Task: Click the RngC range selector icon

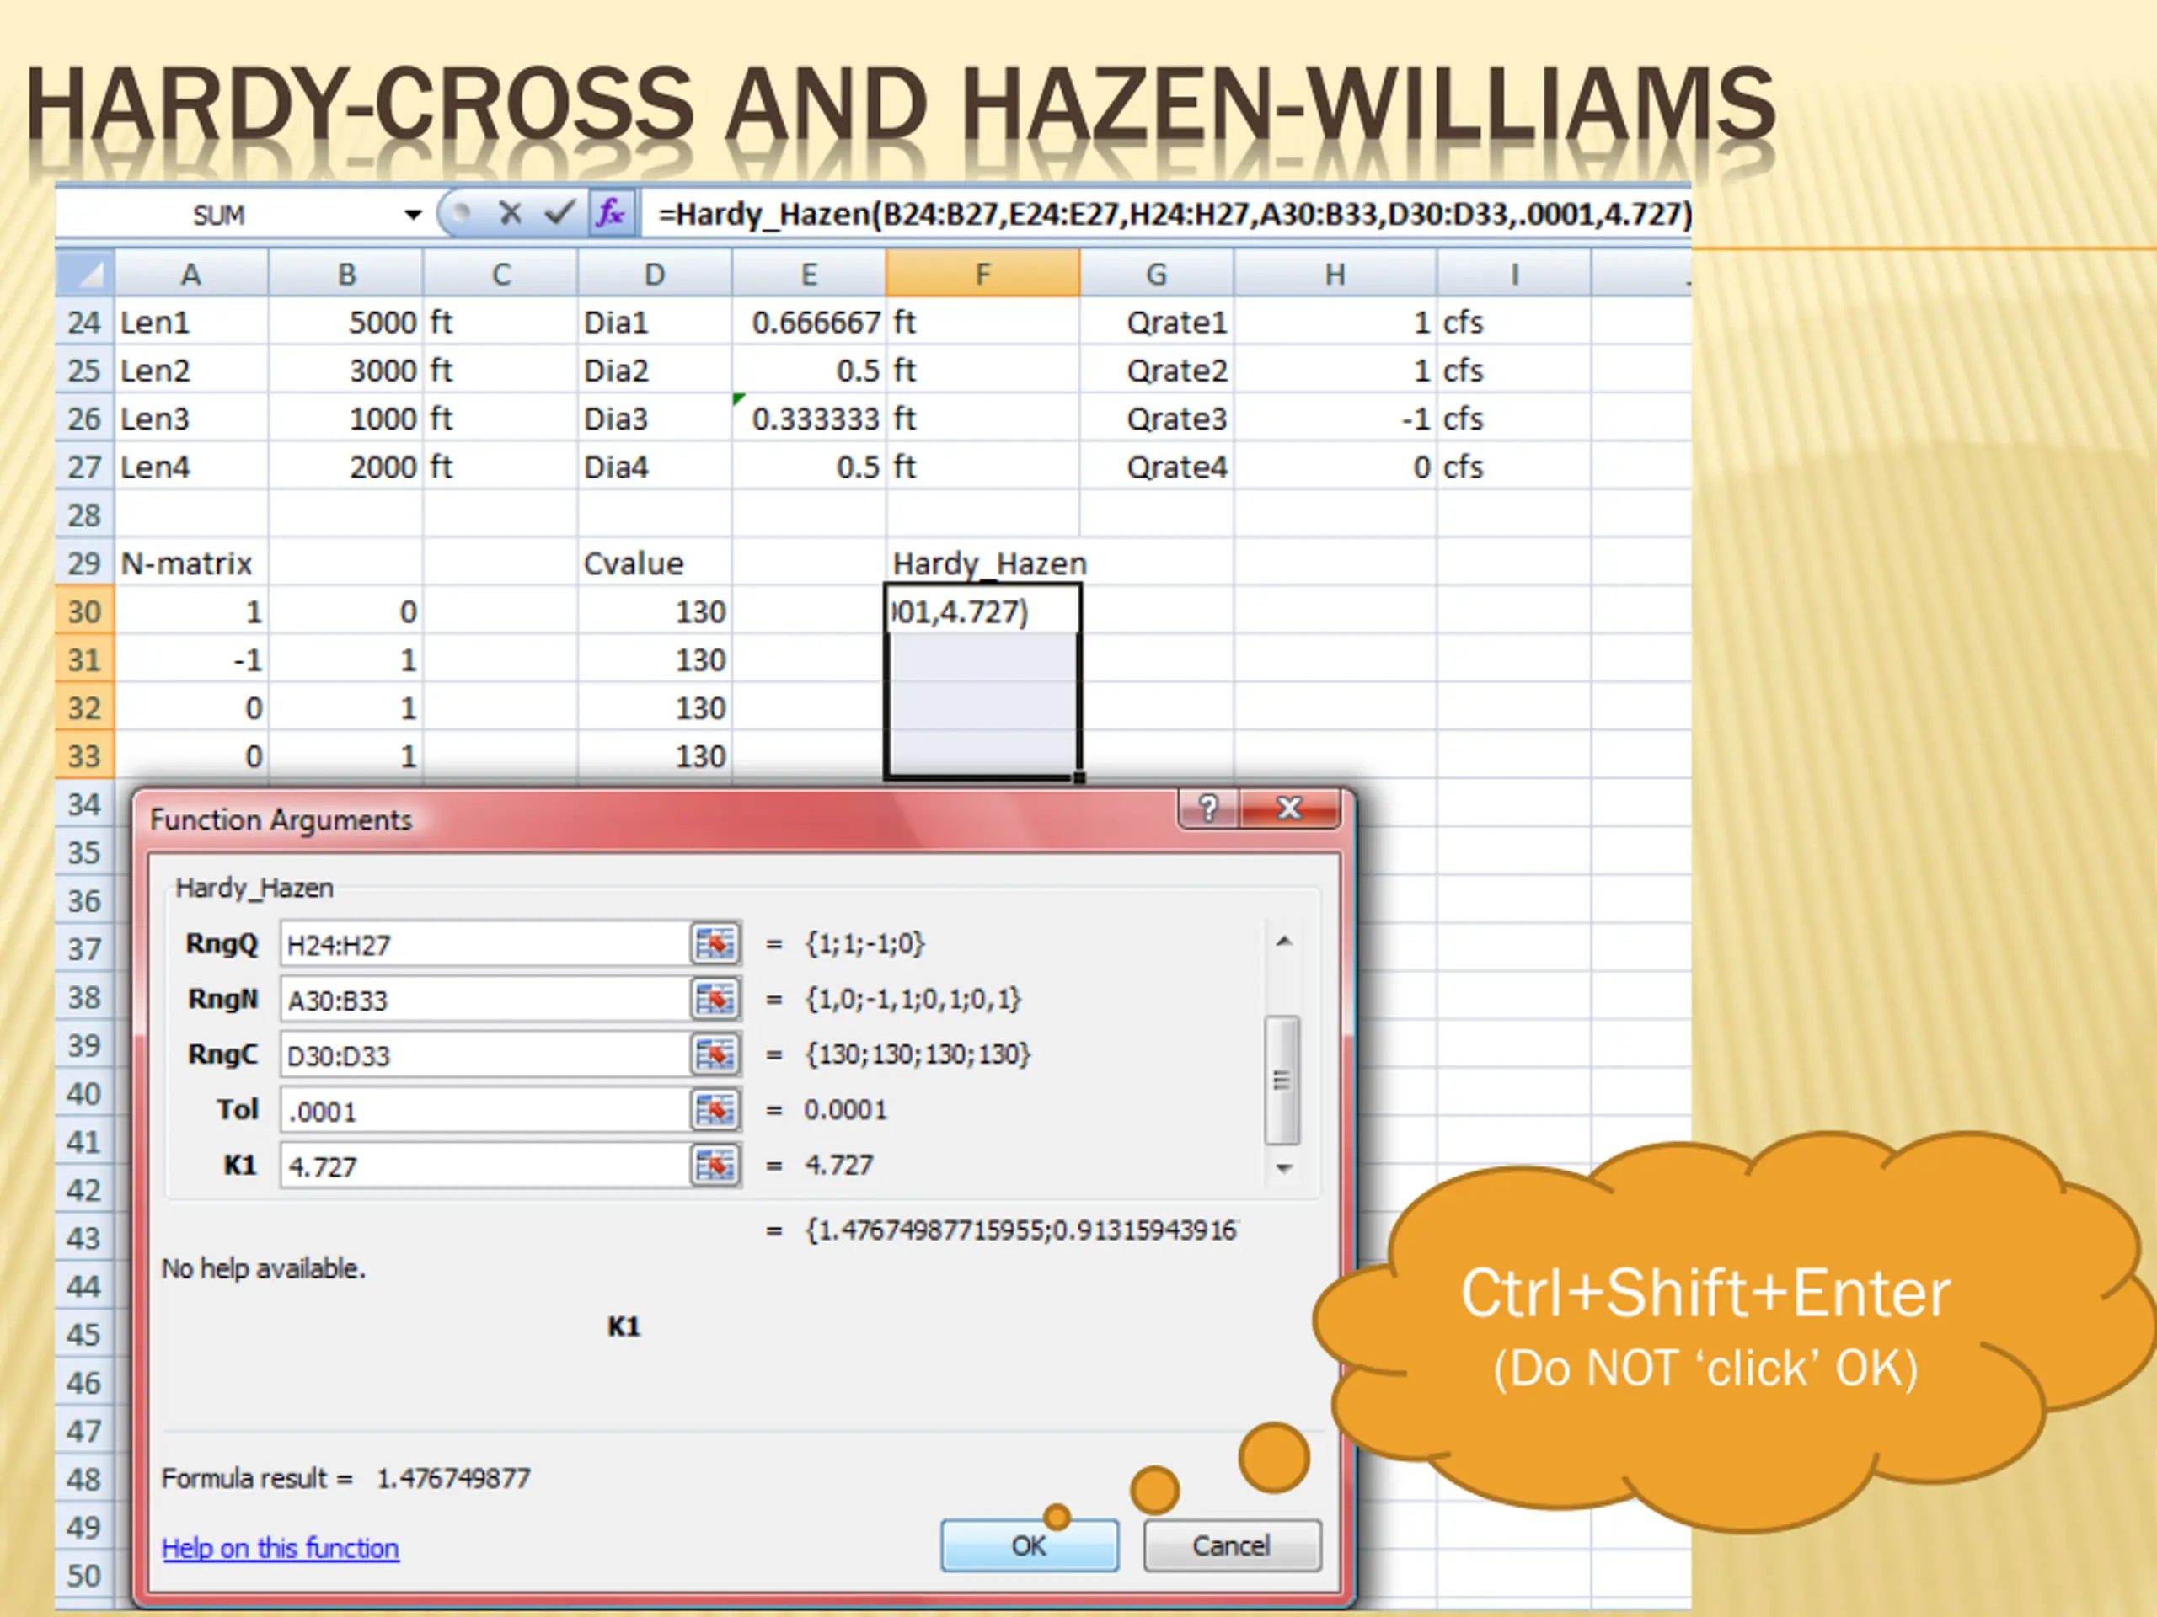Action: pos(715,1054)
